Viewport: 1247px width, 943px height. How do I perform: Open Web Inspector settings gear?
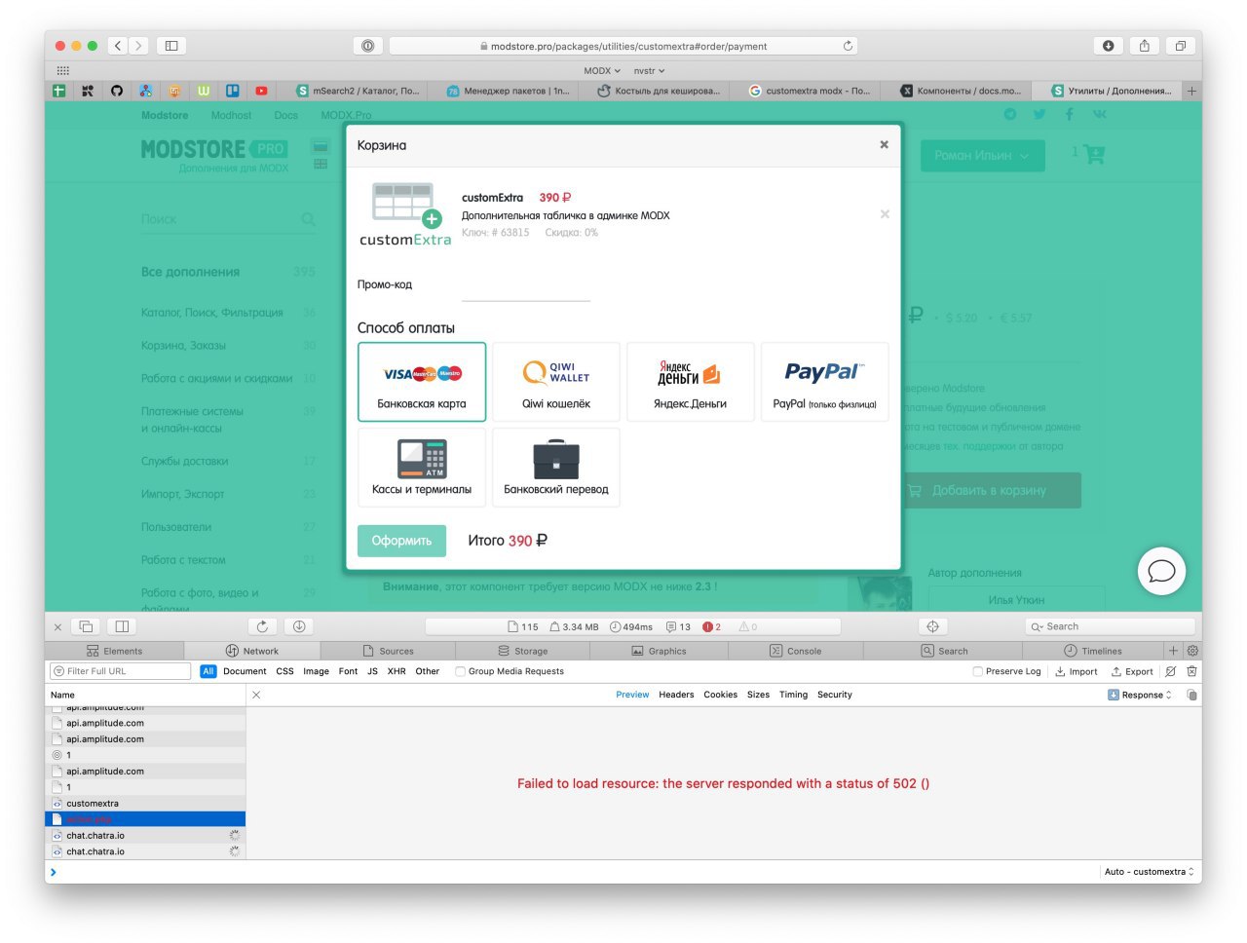coord(1192,651)
